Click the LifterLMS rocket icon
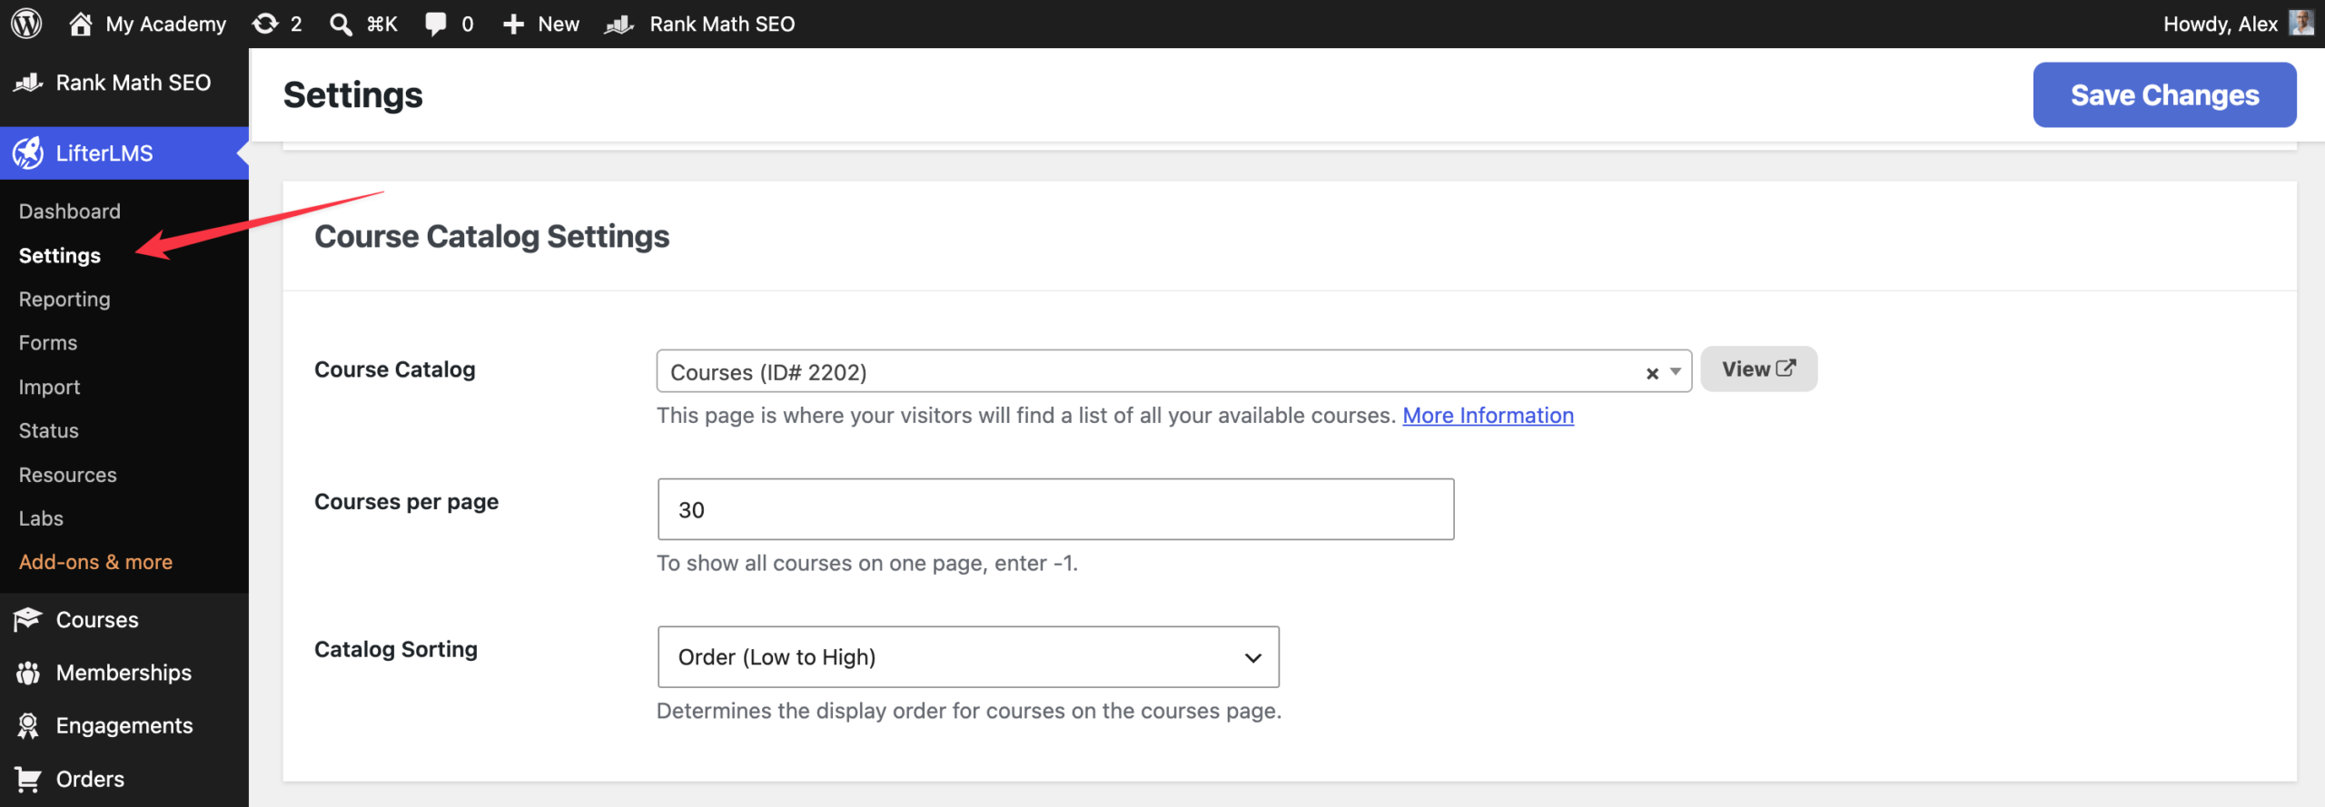Screen dimensions: 2325x807 tap(28, 153)
